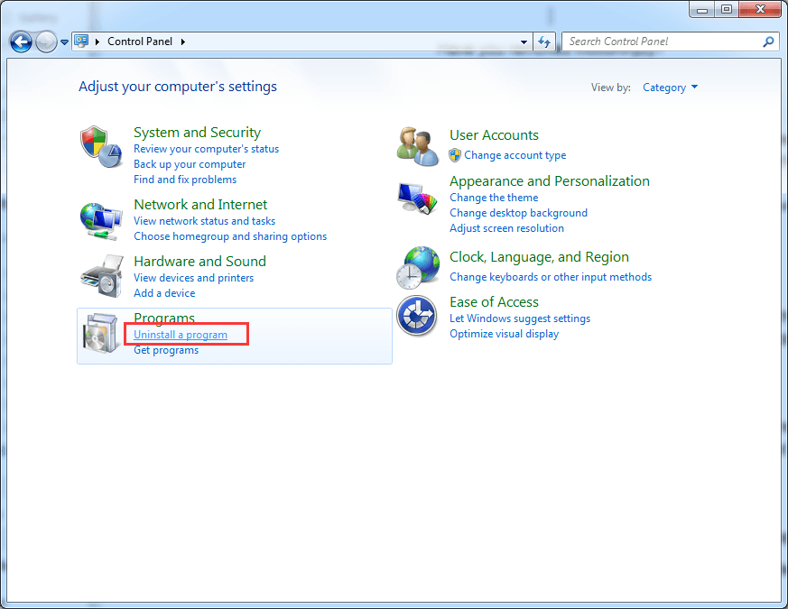
Task: Open Clock, Language, and Region category
Action: [x=539, y=257]
